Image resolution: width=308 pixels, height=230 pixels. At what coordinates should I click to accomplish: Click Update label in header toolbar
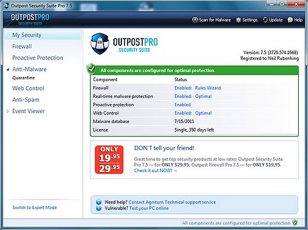pyautogui.click(x=276, y=20)
